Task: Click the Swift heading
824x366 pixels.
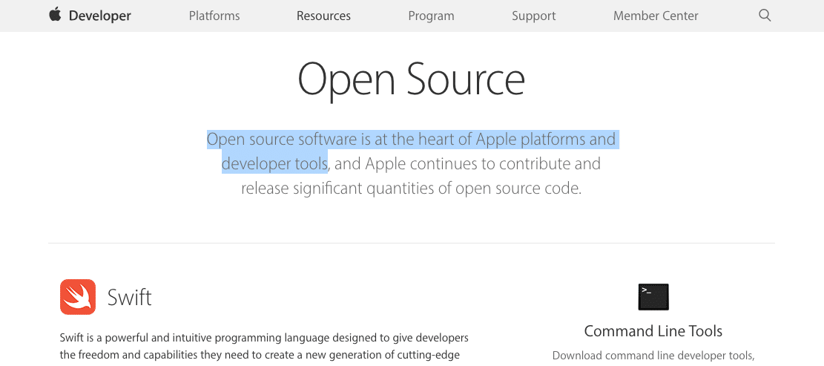Action: [129, 298]
